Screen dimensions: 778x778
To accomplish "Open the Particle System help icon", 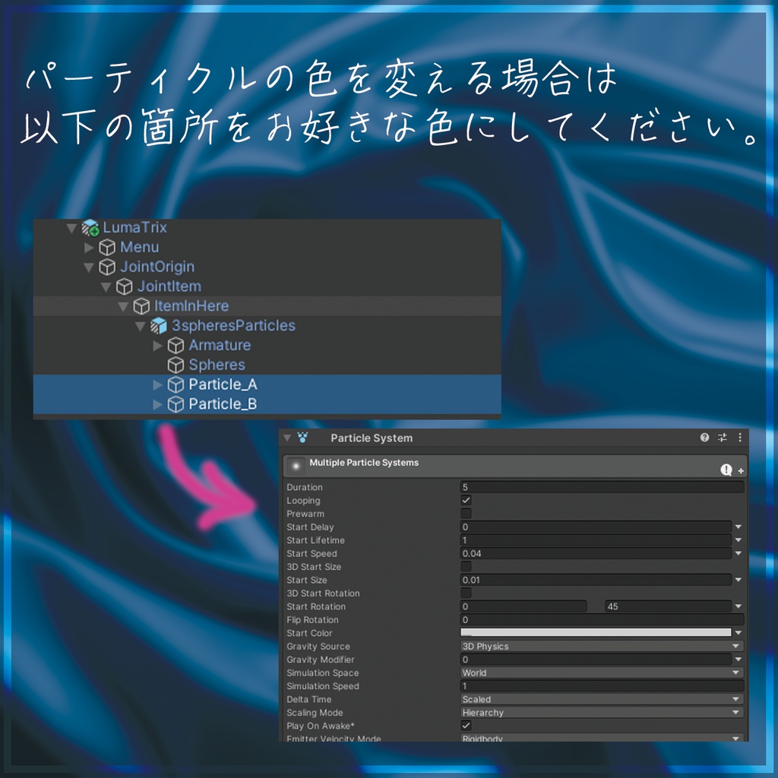I will point(704,438).
